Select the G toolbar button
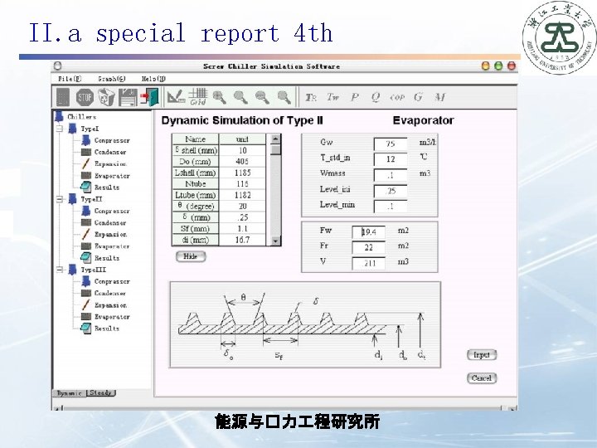The width and height of the screenshot is (597, 448). pos(418,97)
